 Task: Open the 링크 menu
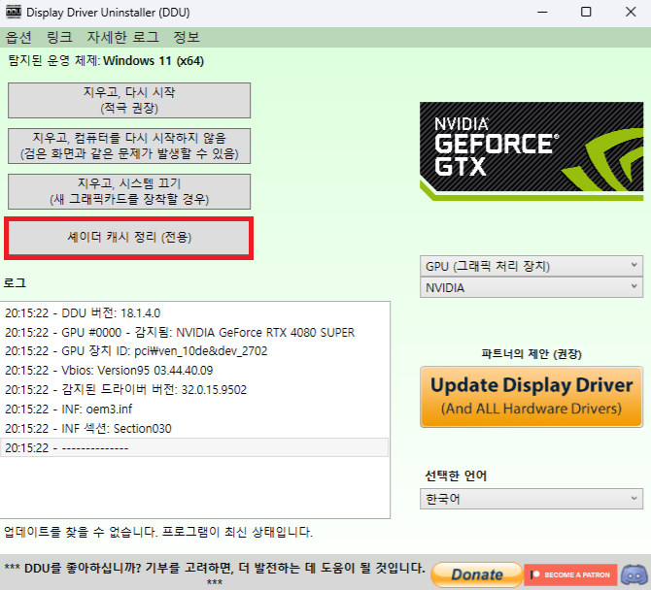click(59, 37)
